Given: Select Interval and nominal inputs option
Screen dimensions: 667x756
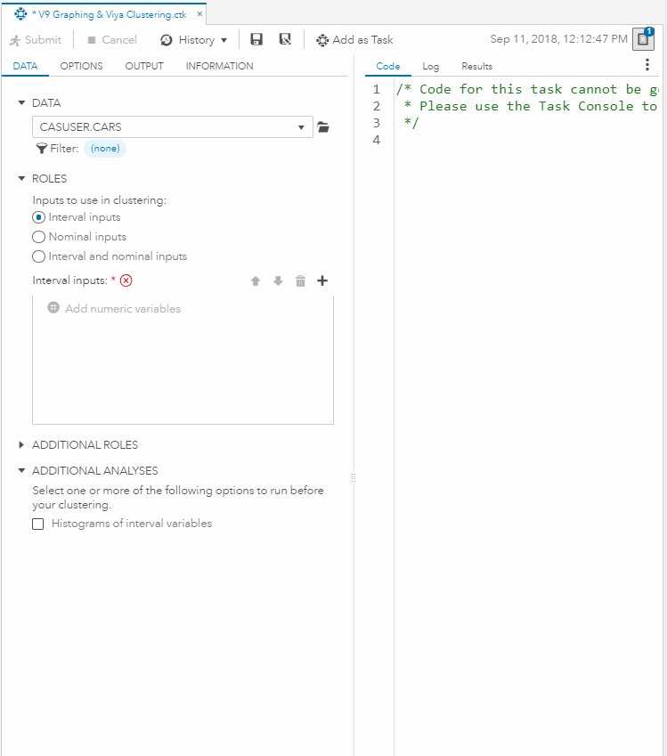Looking at the screenshot, I should click(x=38, y=256).
